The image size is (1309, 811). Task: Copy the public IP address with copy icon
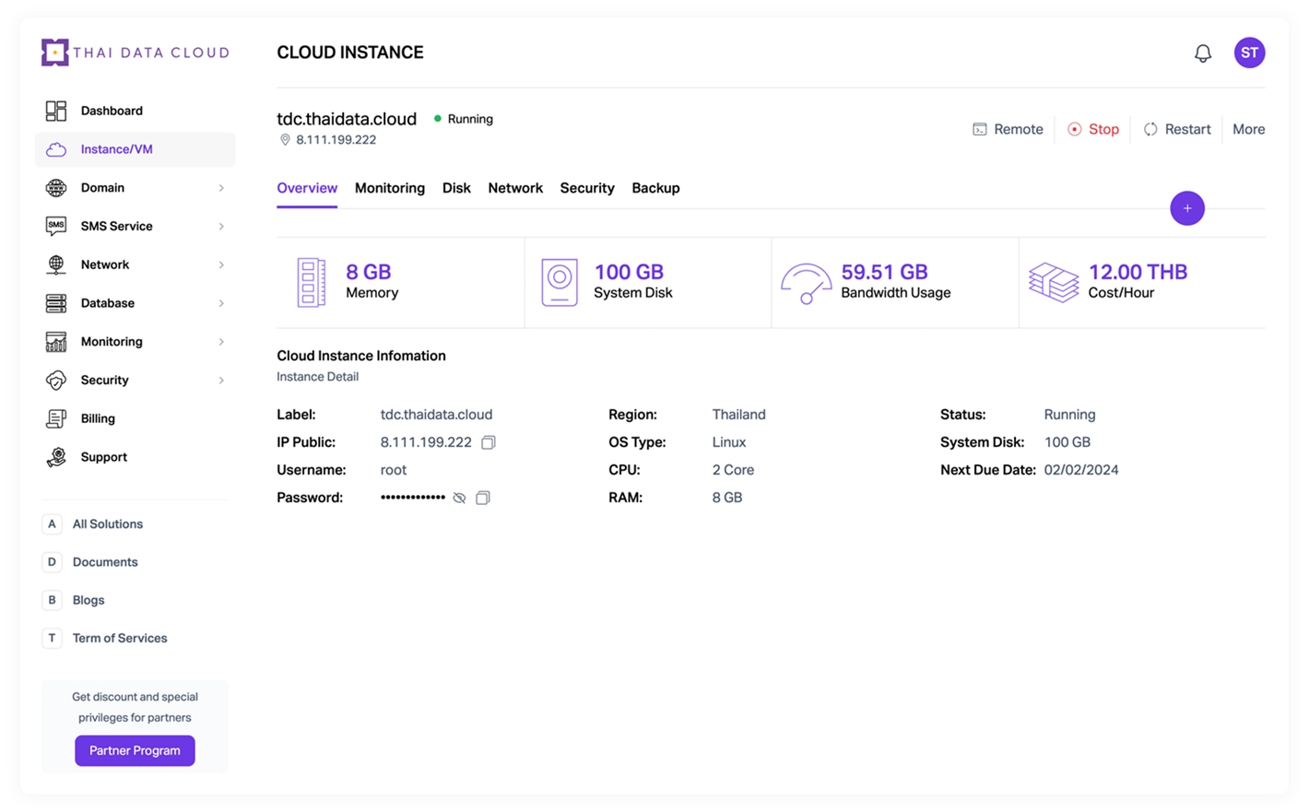coord(489,442)
